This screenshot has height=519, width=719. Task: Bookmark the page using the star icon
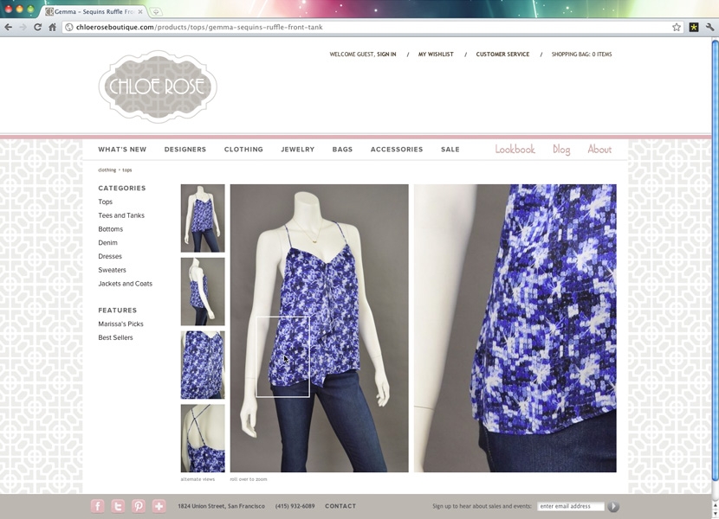pyautogui.click(x=677, y=27)
